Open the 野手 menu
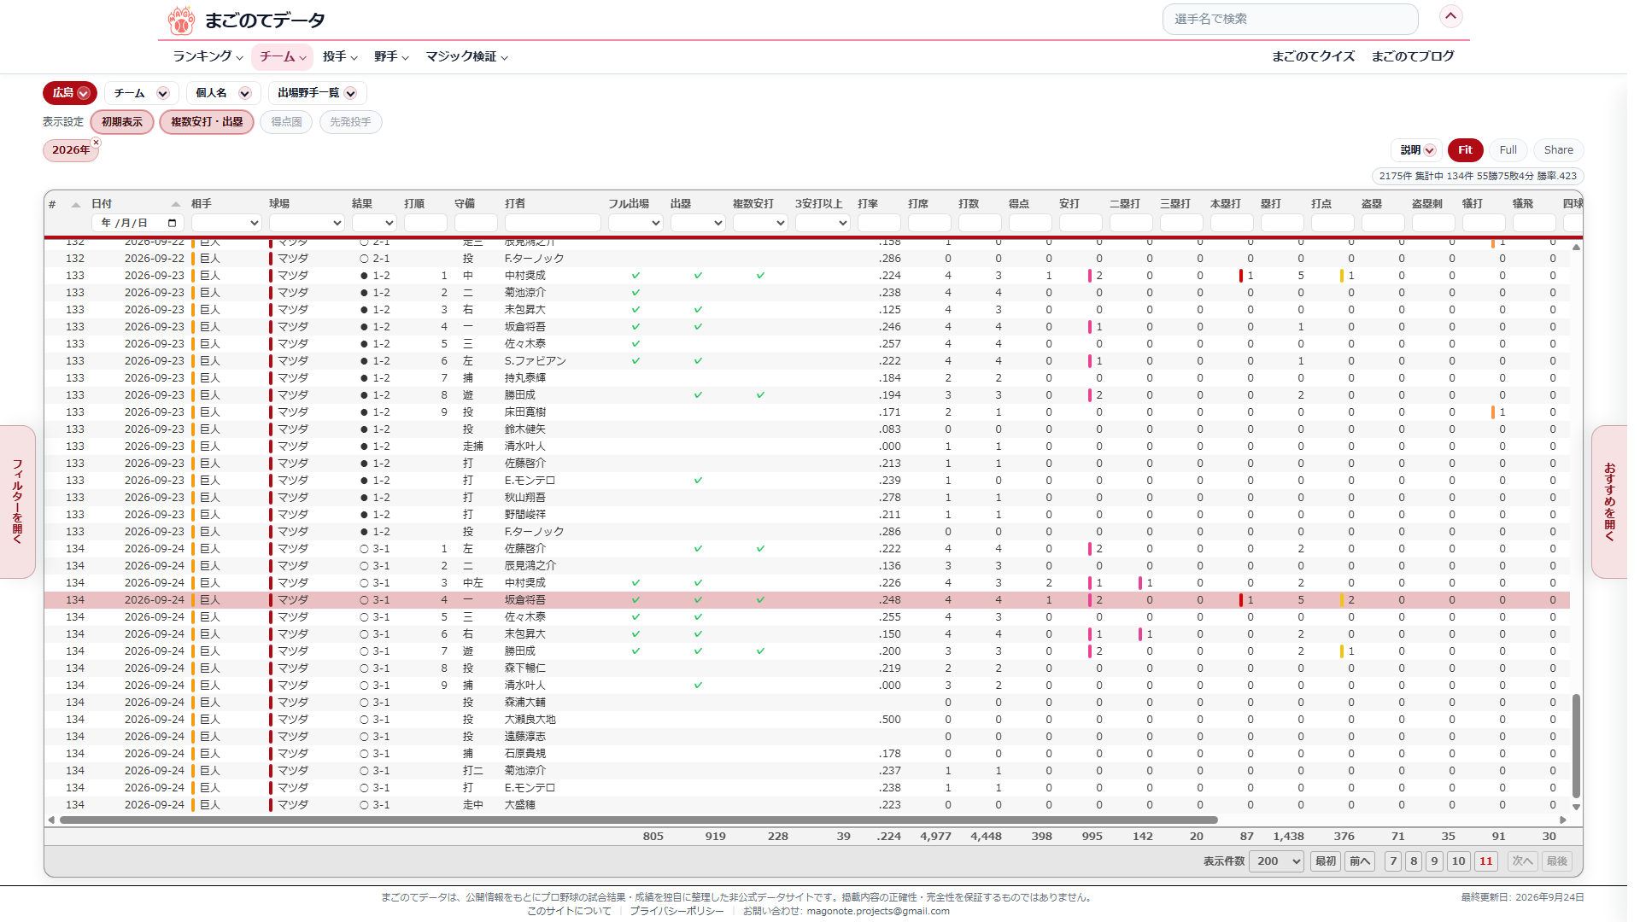The image size is (1640, 922). [x=391, y=56]
